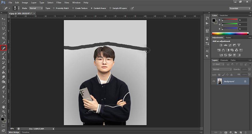
Task: Toggle Quick Mask mode
Action: click(3, 126)
